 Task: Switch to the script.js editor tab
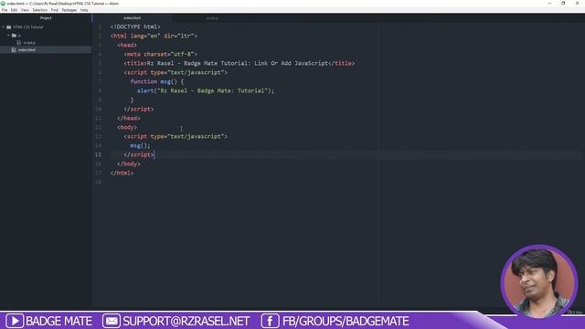pyautogui.click(x=212, y=18)
